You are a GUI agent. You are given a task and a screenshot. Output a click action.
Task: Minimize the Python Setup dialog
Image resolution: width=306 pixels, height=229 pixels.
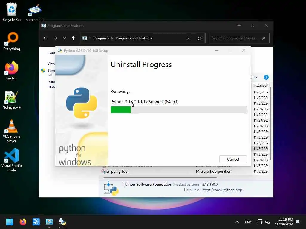217,51
